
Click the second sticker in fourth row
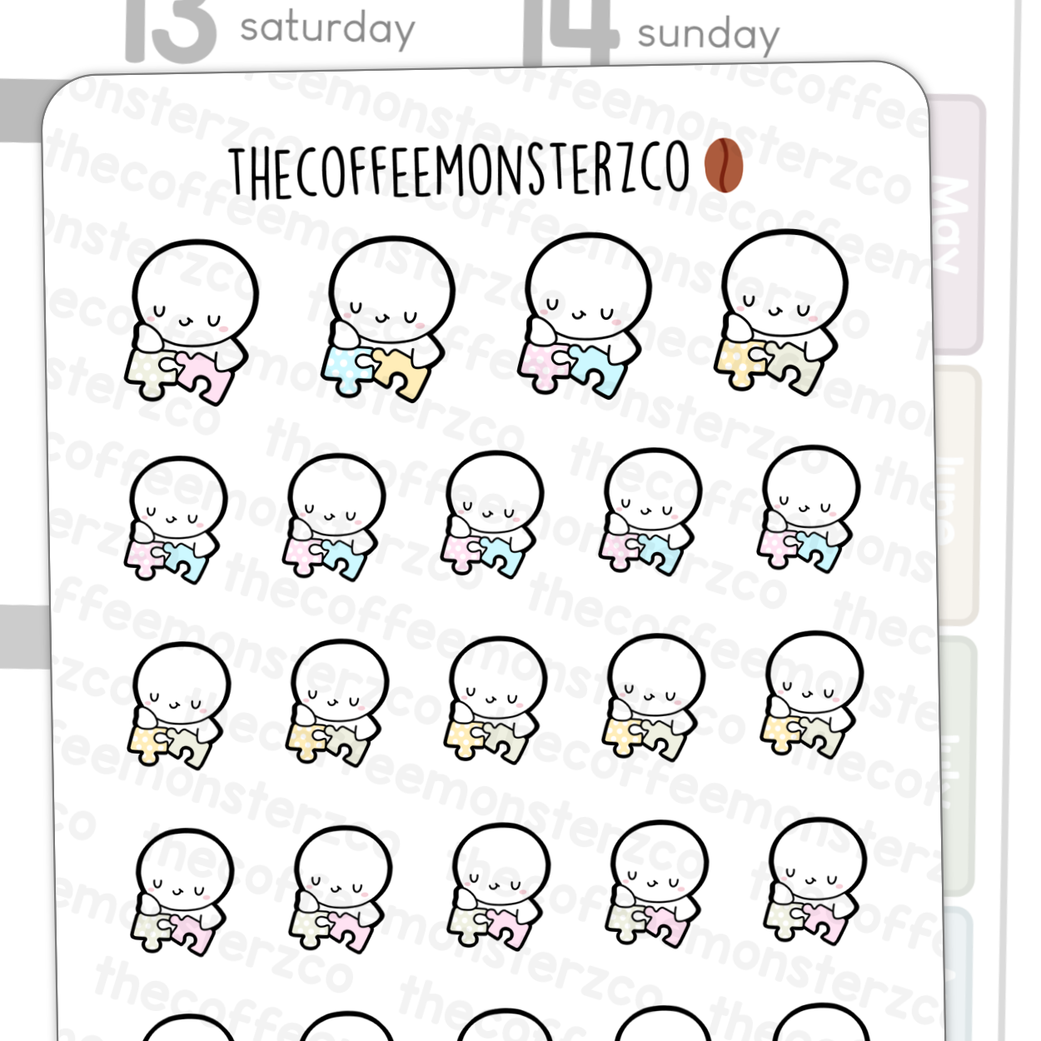(340, 890)
